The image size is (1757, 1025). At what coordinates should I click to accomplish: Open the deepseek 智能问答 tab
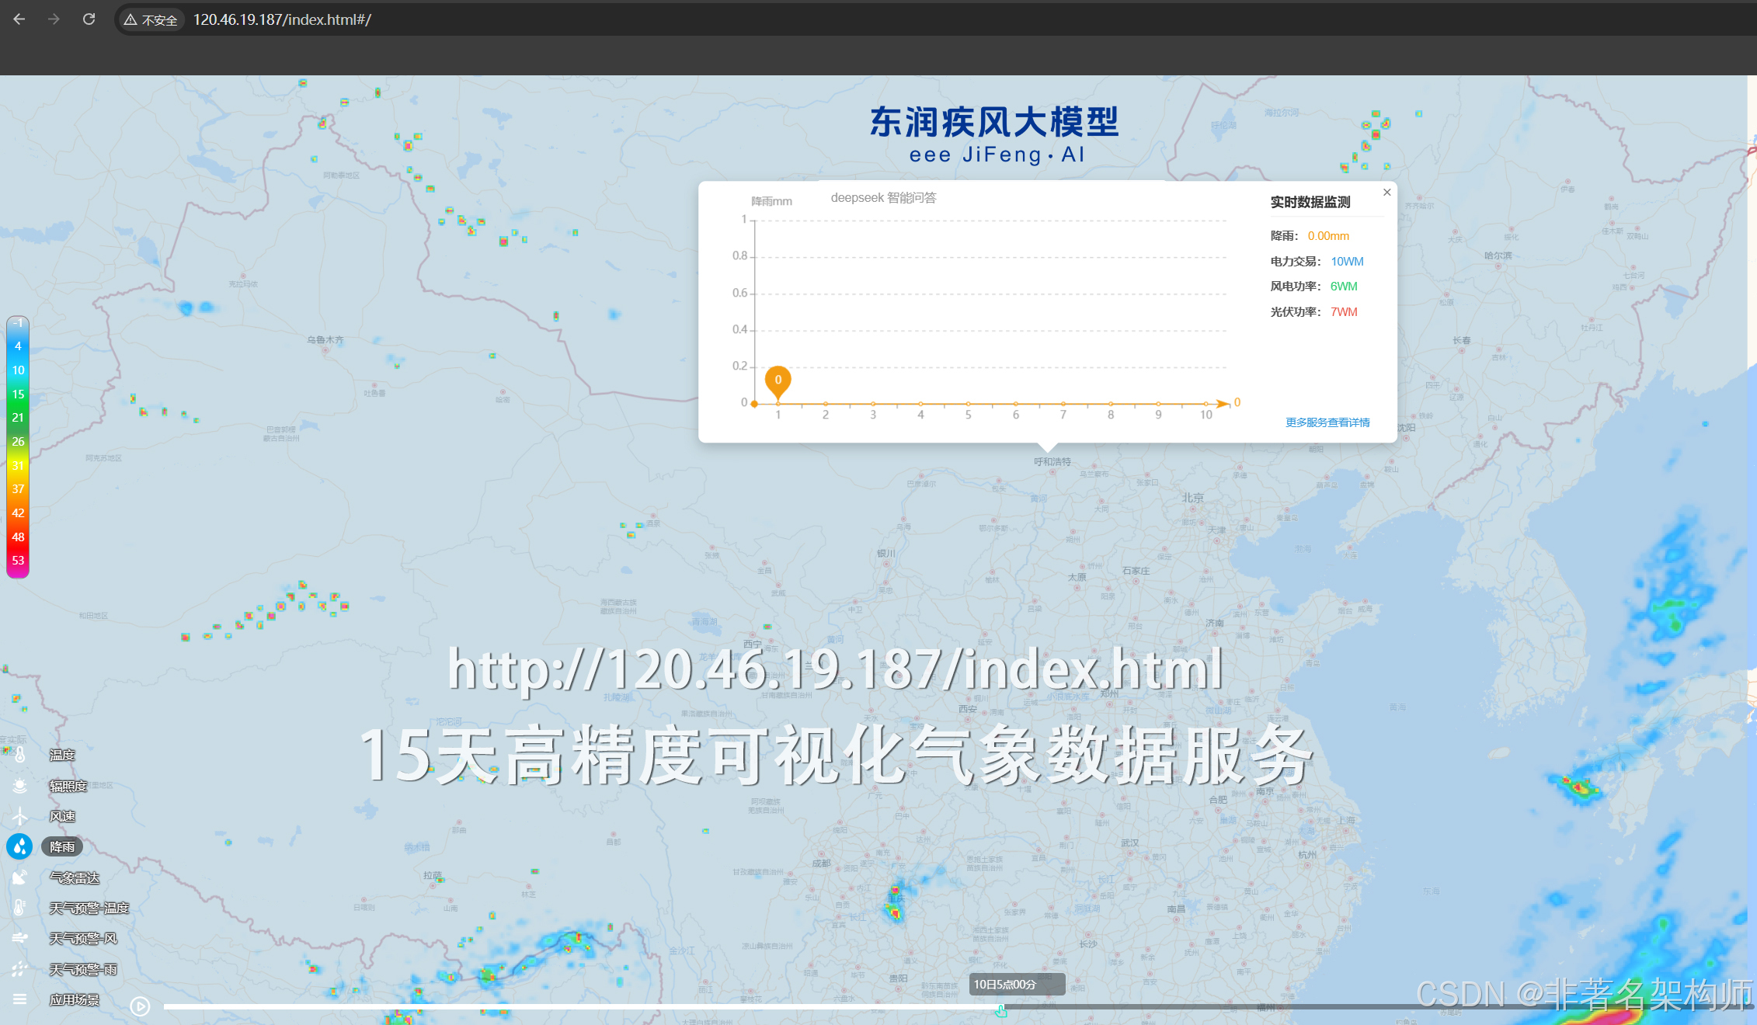pos(883,198)
